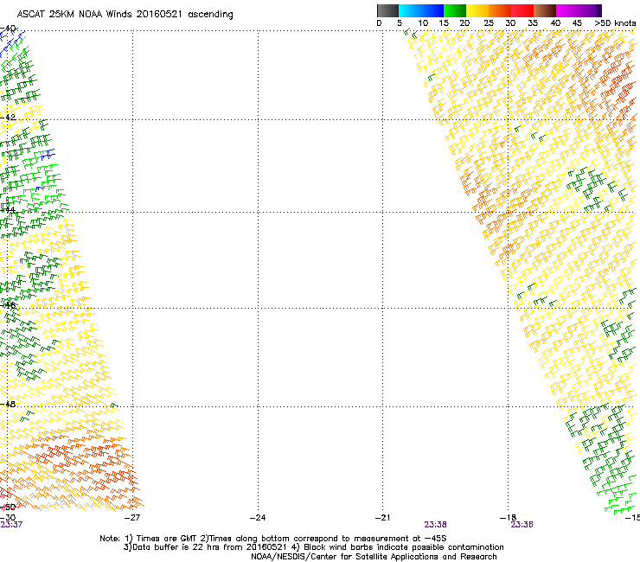This screenshot has width=640, height=562.
Task: Click the longitude label '-21'
Action: coord(383,518)
